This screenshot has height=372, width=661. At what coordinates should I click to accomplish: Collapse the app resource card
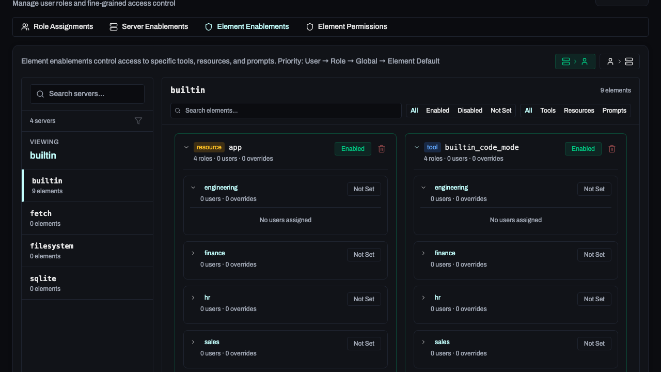[x=186, y=148]
